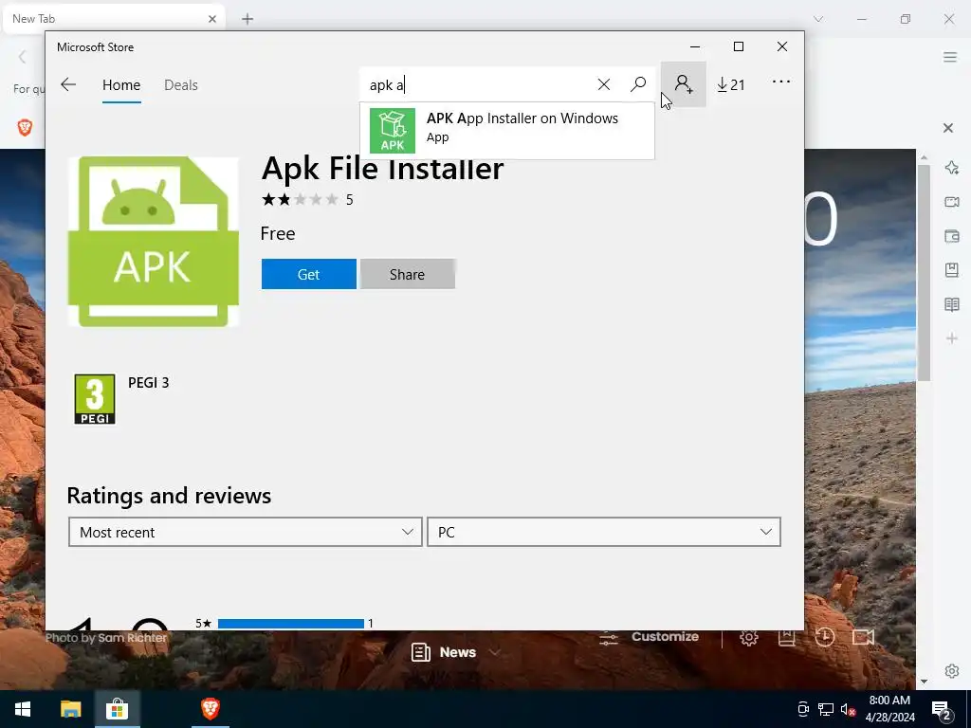This screenshot has width=971, height=728.
Task: Open the Brave Talk sidebar icon
Action: pos(952,202)
